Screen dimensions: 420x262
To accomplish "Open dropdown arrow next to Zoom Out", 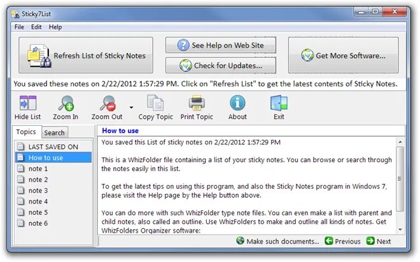I will click(131, 107).
